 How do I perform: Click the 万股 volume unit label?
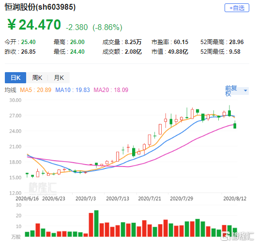16,237
